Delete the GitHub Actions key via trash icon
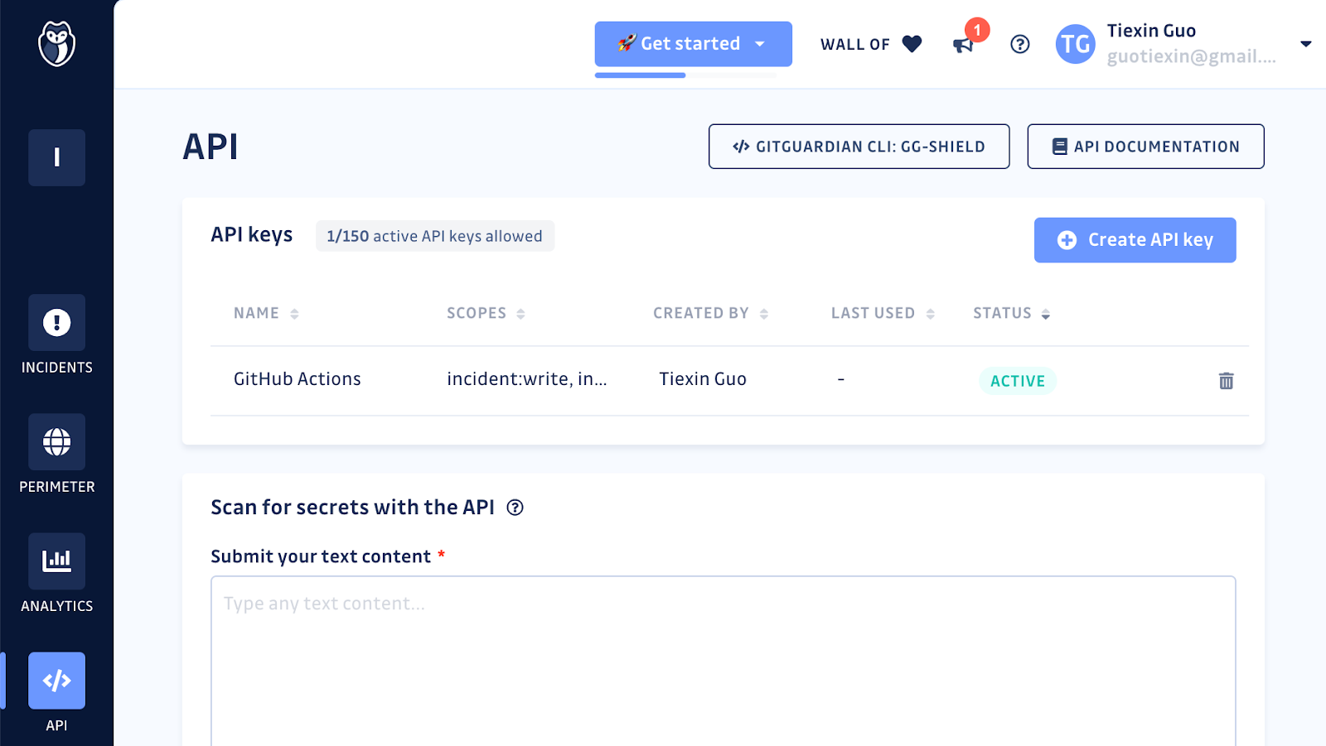 1225,381
